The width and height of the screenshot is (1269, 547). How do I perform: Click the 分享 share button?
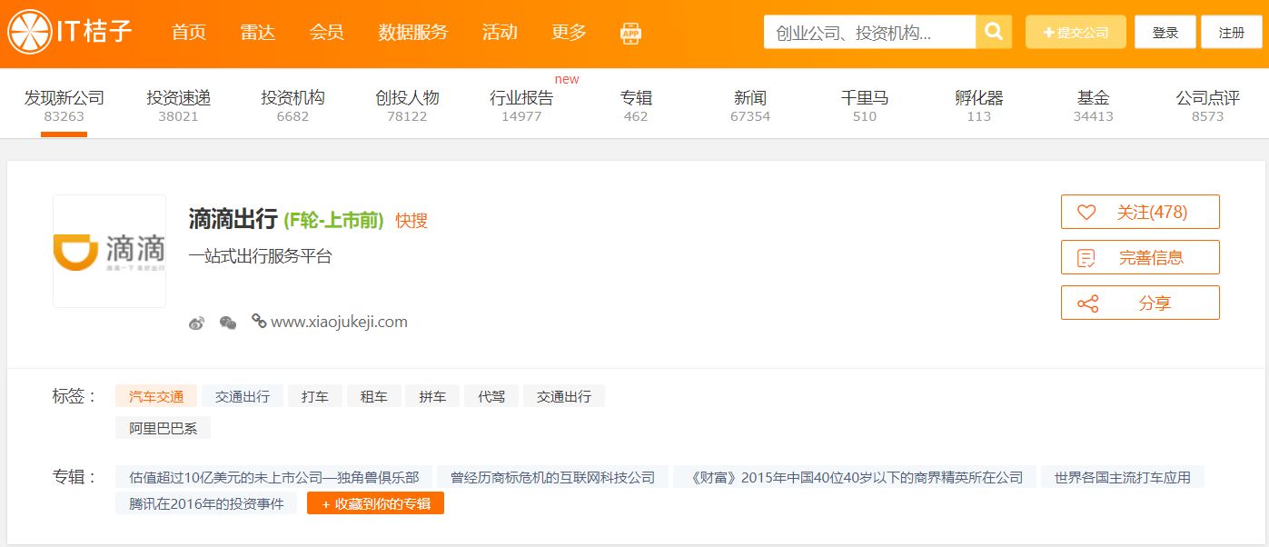(x=1140, y=303)
